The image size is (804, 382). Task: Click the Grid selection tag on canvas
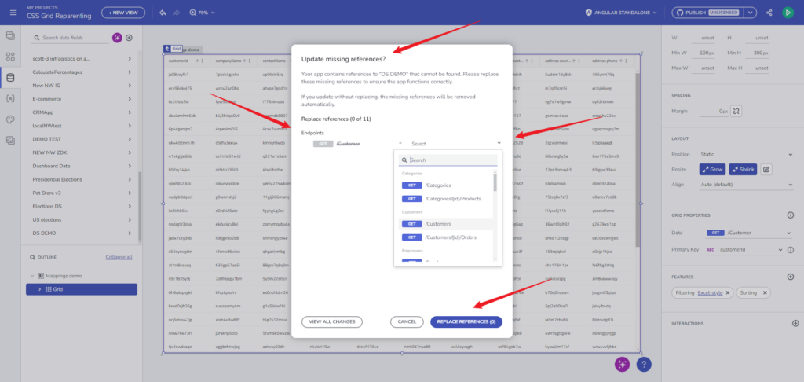(x=174, y=48)
